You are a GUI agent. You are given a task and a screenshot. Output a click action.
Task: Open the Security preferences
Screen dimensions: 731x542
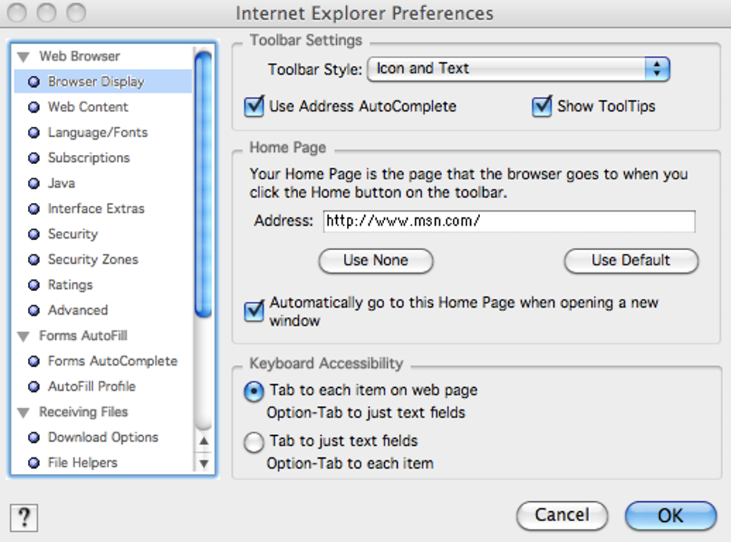[x=72, y=234]
